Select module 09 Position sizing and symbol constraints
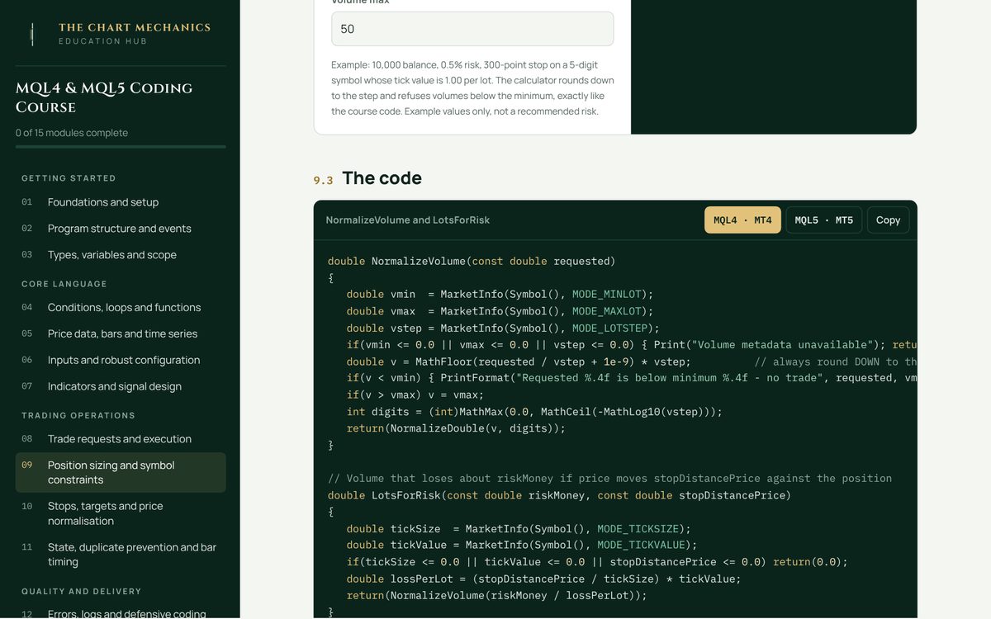 click(x=121, y=472)
